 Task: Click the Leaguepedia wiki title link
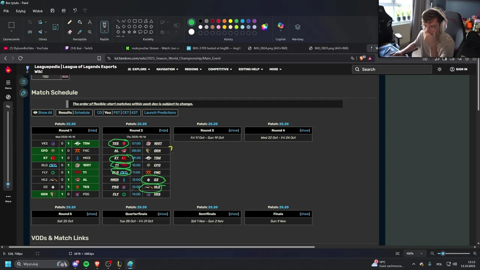(75, 69)
